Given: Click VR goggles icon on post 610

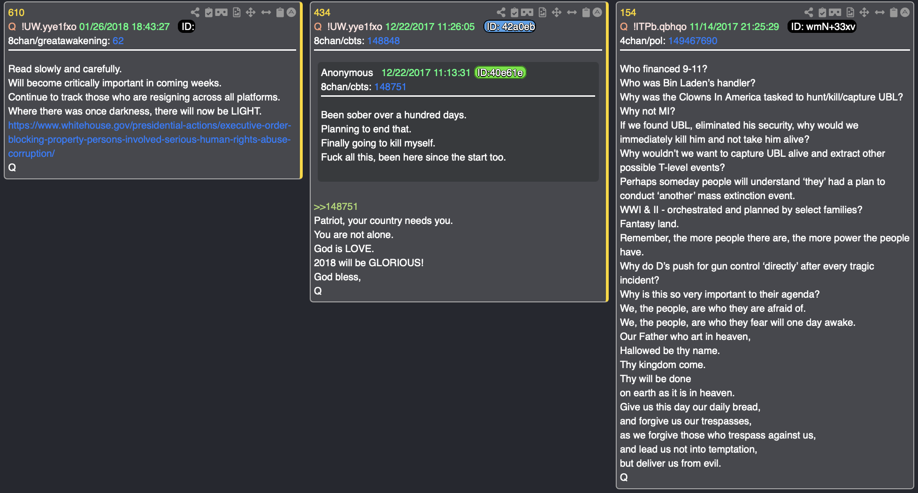Looking at the screenshot, I should [222, 13].
